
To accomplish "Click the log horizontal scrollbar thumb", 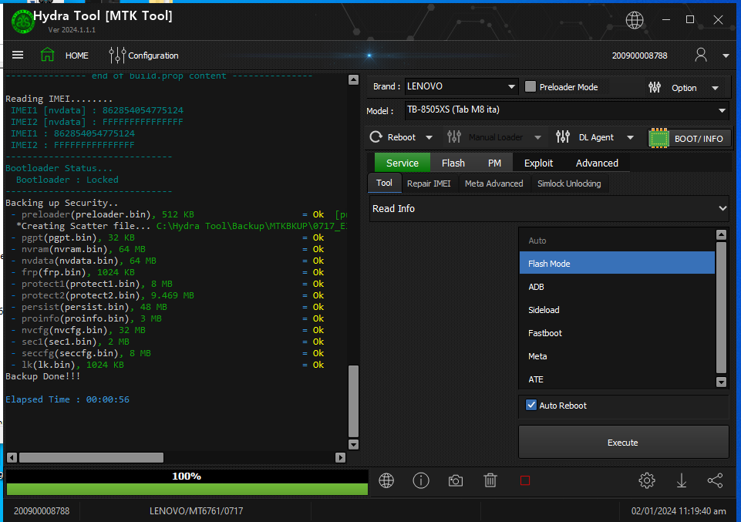I will [x=91, y=457].
